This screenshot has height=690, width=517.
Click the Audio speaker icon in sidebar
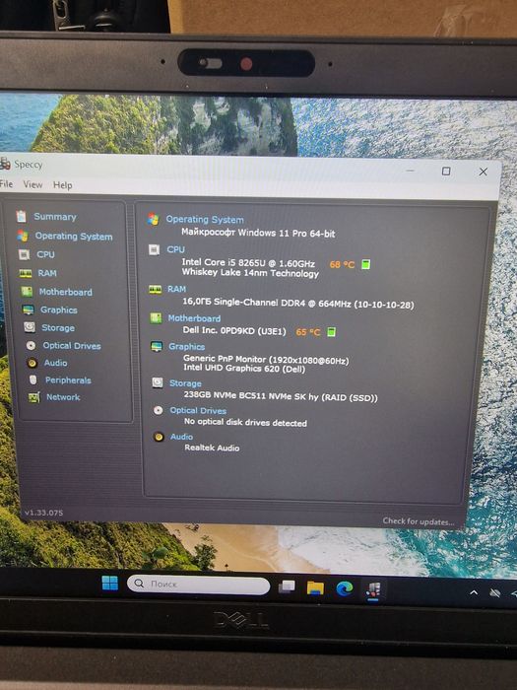pos(32,363)
